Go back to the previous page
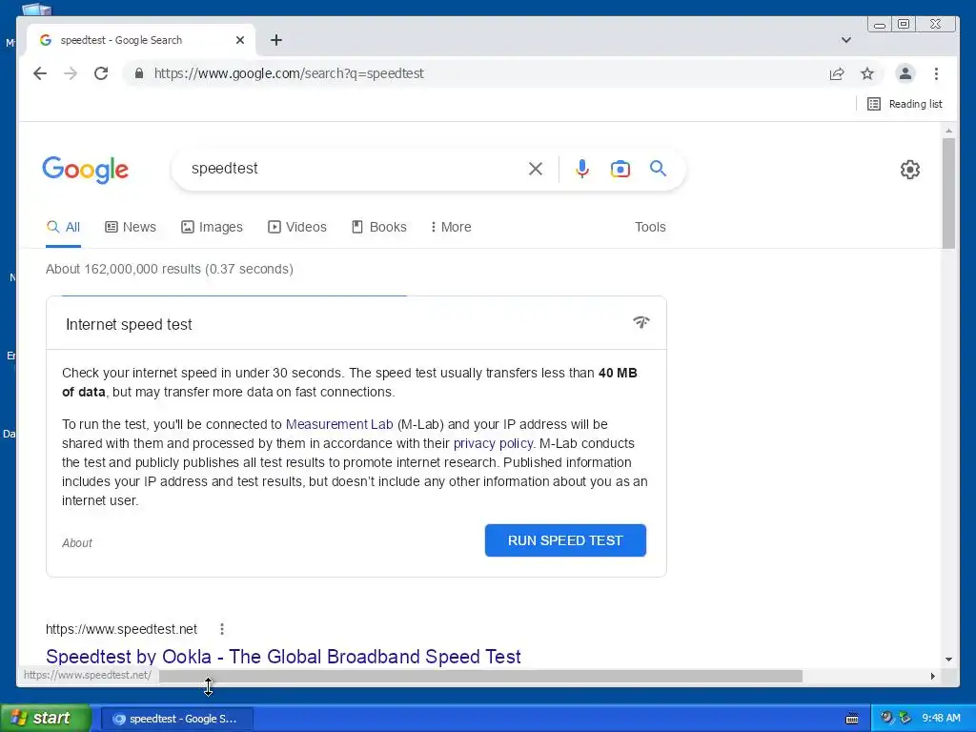The height and width of the screenshot is (732, 976). 40,73
